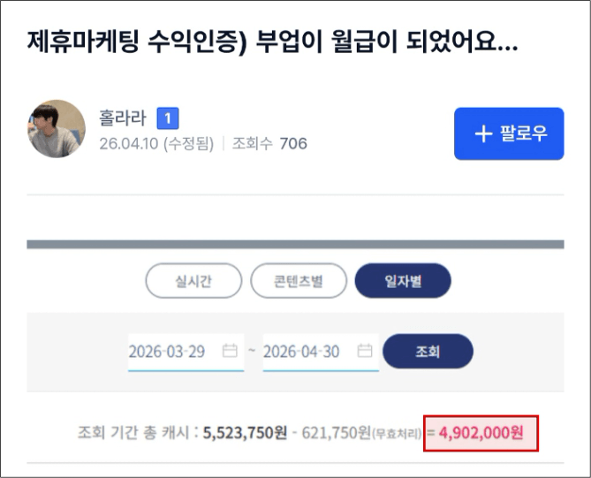Click the blue level 1 badge

pyautogui.click(x=168, y=118)
